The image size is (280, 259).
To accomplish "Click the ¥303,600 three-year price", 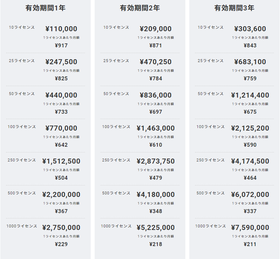I will pos(250,29).
